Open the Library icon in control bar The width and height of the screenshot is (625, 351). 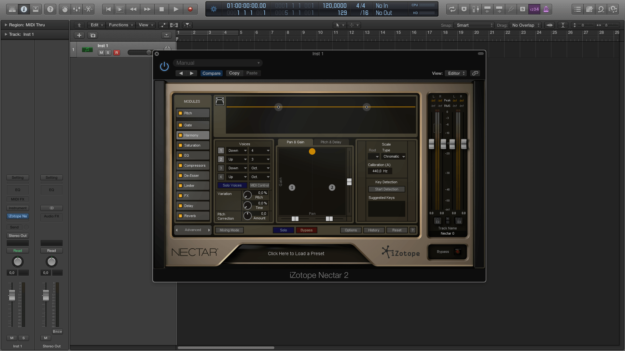(x=12, y=9)
